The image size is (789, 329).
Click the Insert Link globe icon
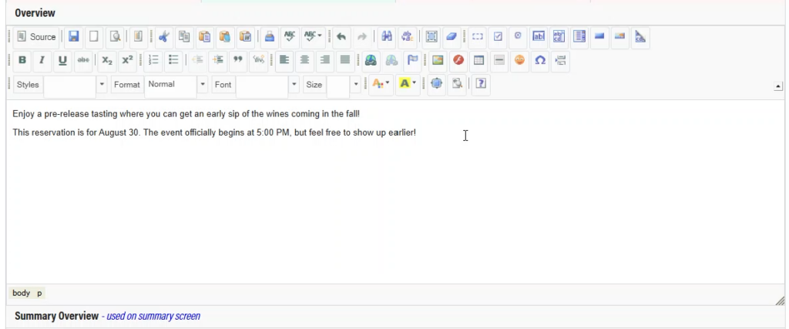coord(371,60)
